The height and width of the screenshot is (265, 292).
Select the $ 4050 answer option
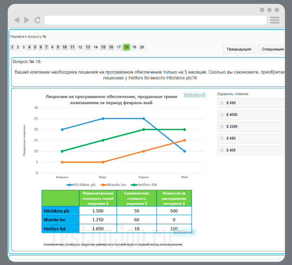[222, 115]
